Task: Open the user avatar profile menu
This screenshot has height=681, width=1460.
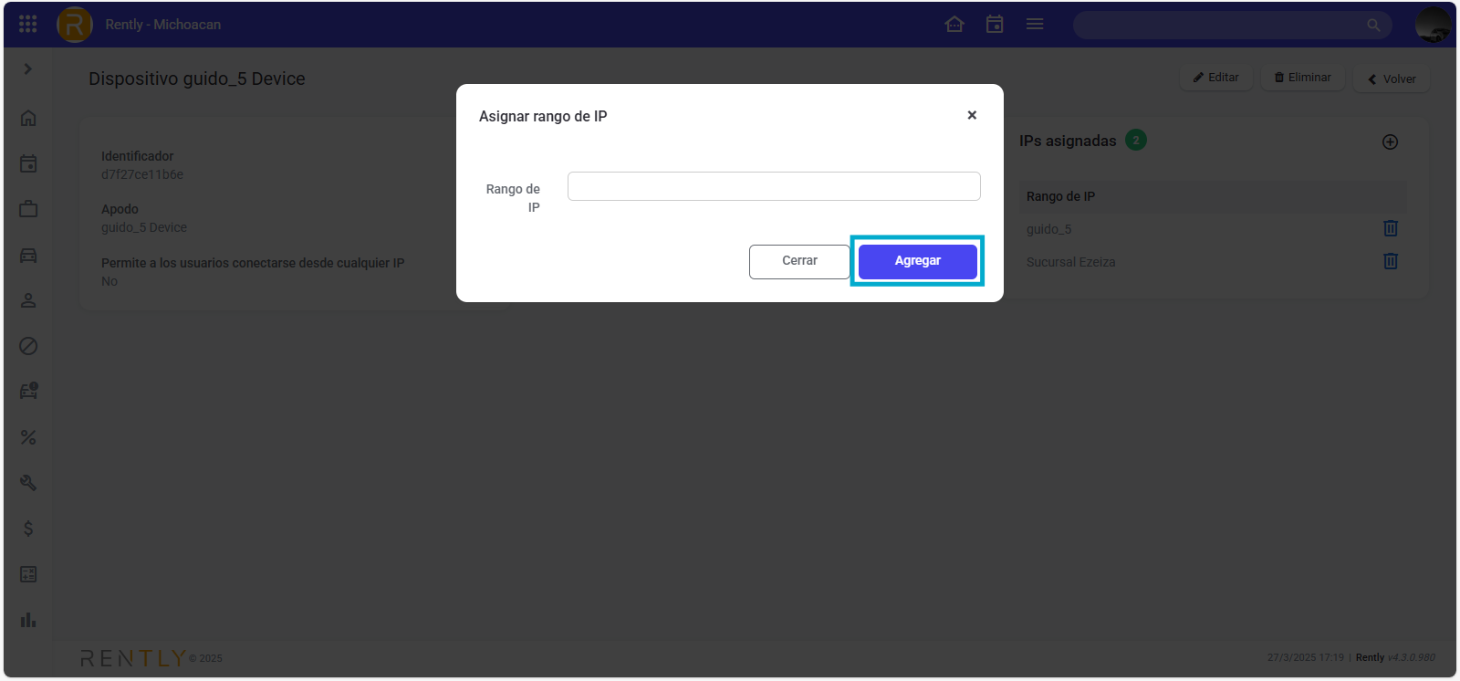Action: pos(1433,25)
